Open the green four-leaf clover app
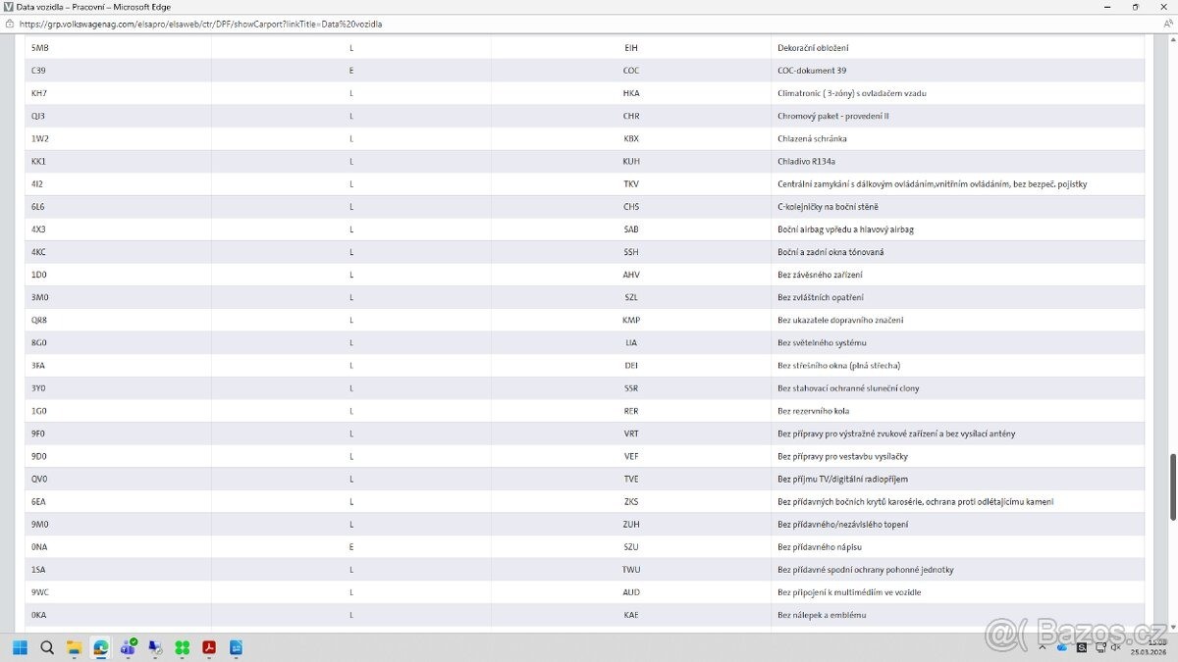Screen dimensions: 1178x662 click(182, 647)
